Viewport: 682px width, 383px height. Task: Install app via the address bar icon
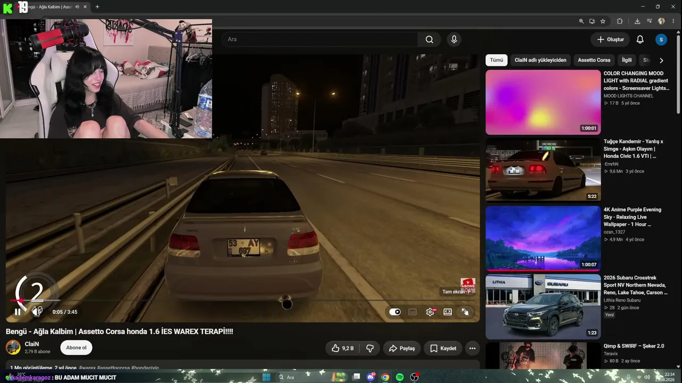[592, 21]
